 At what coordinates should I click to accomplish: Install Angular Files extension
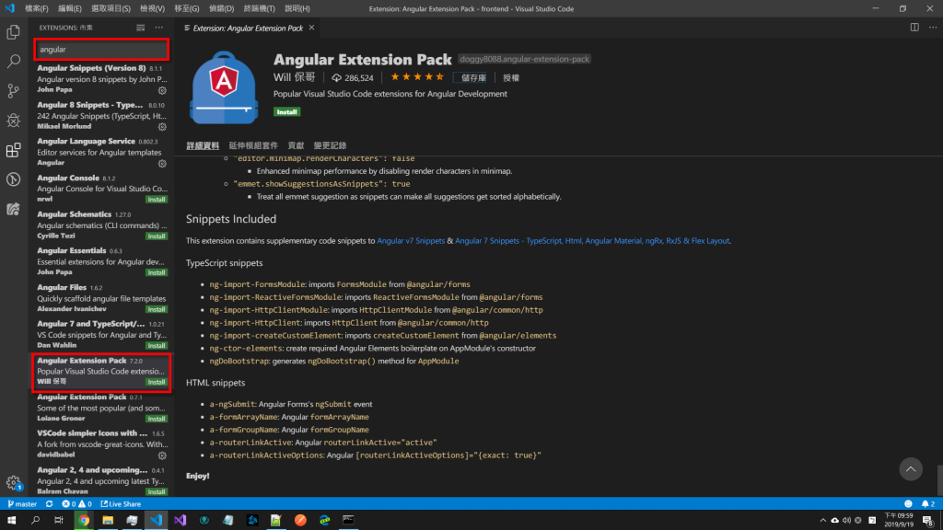(157, 309)
